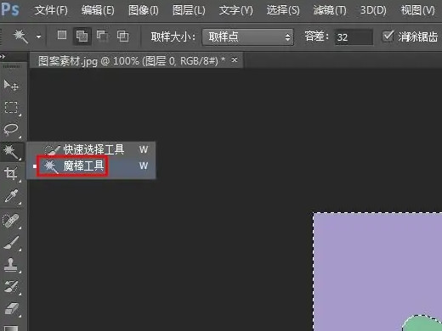Choose Subtract from Selection mode button

click(x=102, y=36)
